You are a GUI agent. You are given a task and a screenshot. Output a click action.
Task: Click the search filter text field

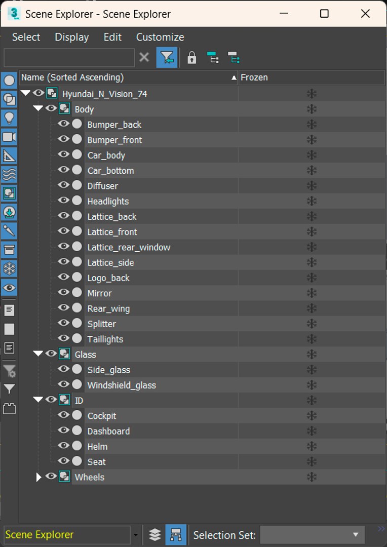click(x=69, y=58)
